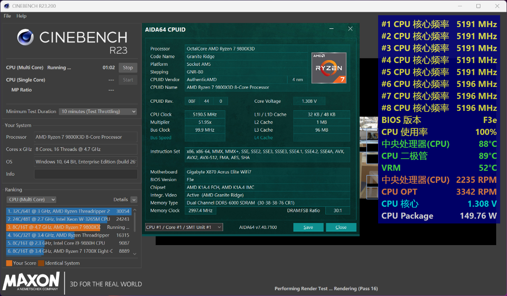Click the Bus Clock value 99.9 MHz

pos(205,130)
